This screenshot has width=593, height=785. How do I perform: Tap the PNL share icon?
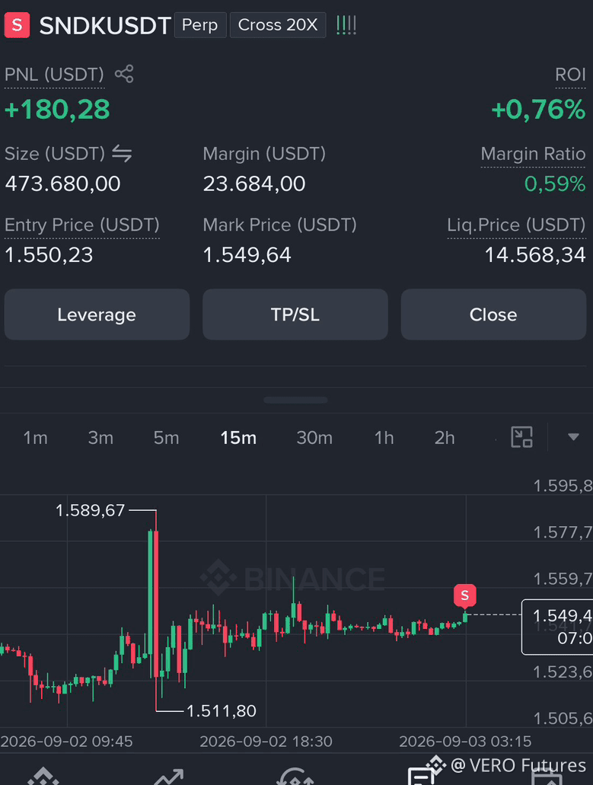tap(124, 74)
